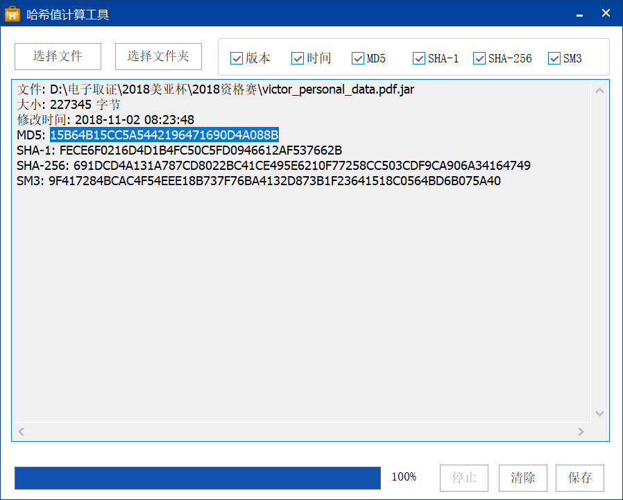Uncheck the SHA-1 option
The width and height of the screenshot is (623, 500).
point(419,58)
